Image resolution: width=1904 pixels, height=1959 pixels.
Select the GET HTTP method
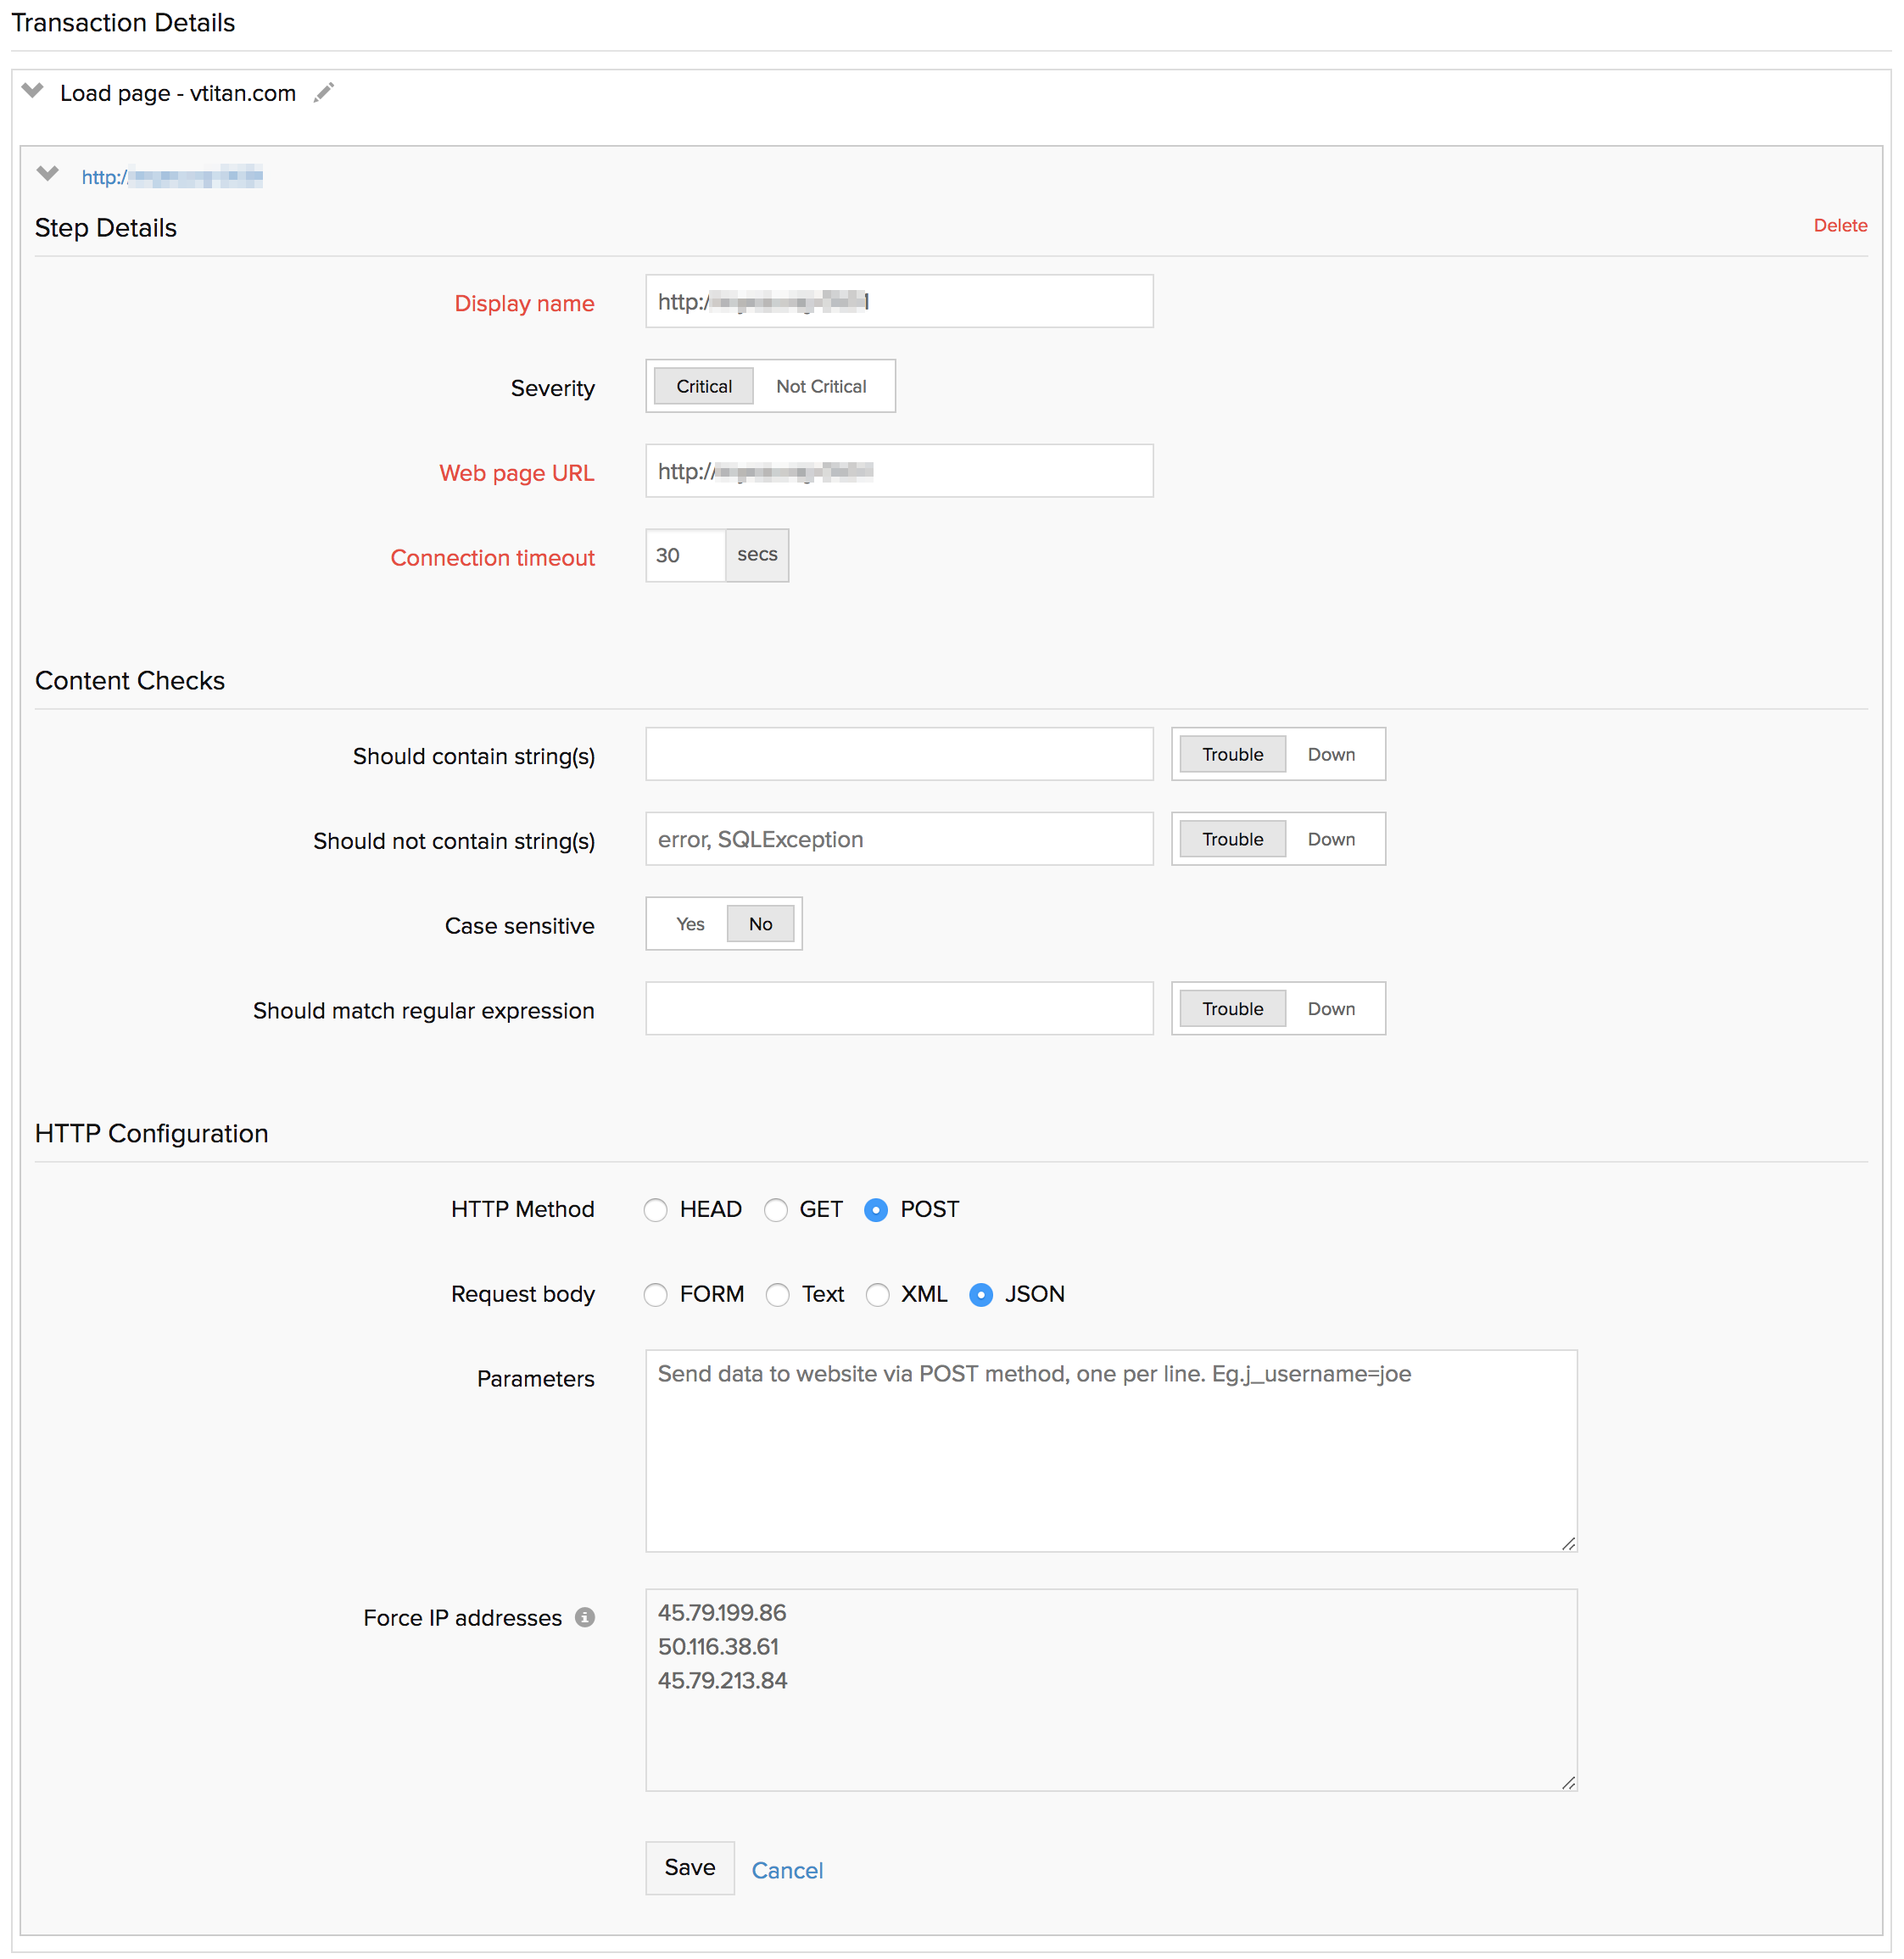click(x=776, y=1210)
